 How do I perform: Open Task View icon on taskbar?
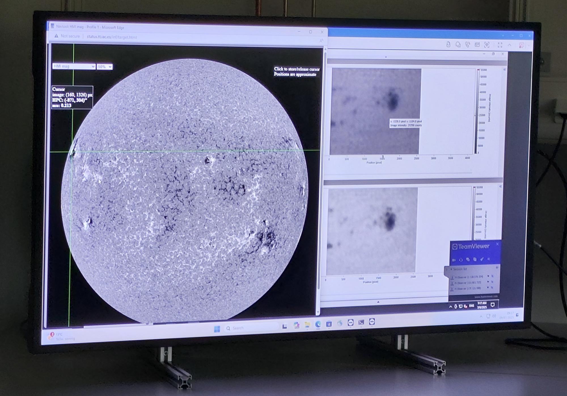(x=285, y=326)
